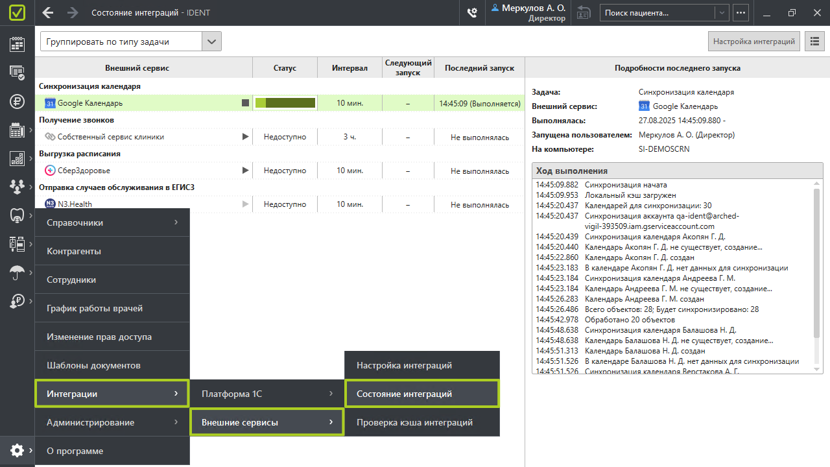
Task: Go forward with the right arrow
Action: pyautogui.click(x=72, y=13)
